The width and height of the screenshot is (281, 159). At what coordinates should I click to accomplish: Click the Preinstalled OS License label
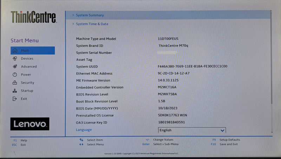[x=95, y=116]
